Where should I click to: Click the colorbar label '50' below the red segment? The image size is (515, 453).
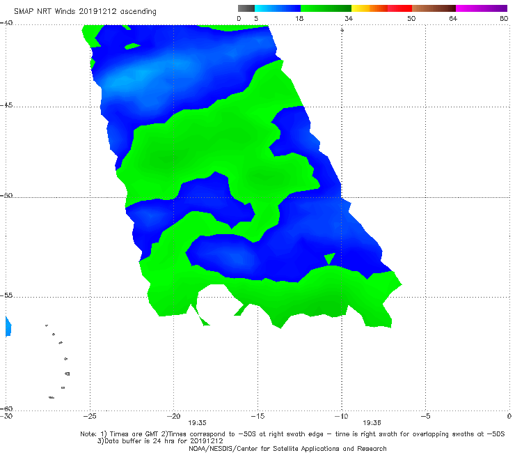tap(411, 18)
